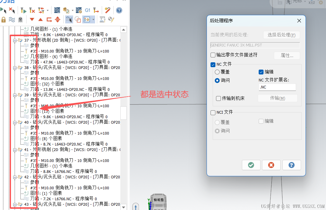Image resolution: width=326 pixels, height=210 pixels.
Task: Confirm dialog with green checkmark button
Action: 251,165
